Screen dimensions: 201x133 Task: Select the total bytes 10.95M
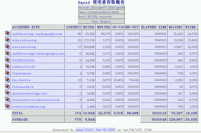coord(89,113)
